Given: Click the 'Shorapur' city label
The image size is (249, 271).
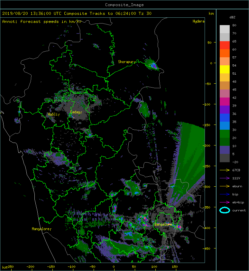Looking at the screenshot, I should pyautogui.click(x=126, y=62).
